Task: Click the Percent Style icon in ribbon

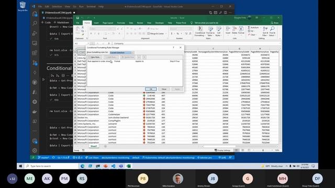Action: [x=177, y=33]
